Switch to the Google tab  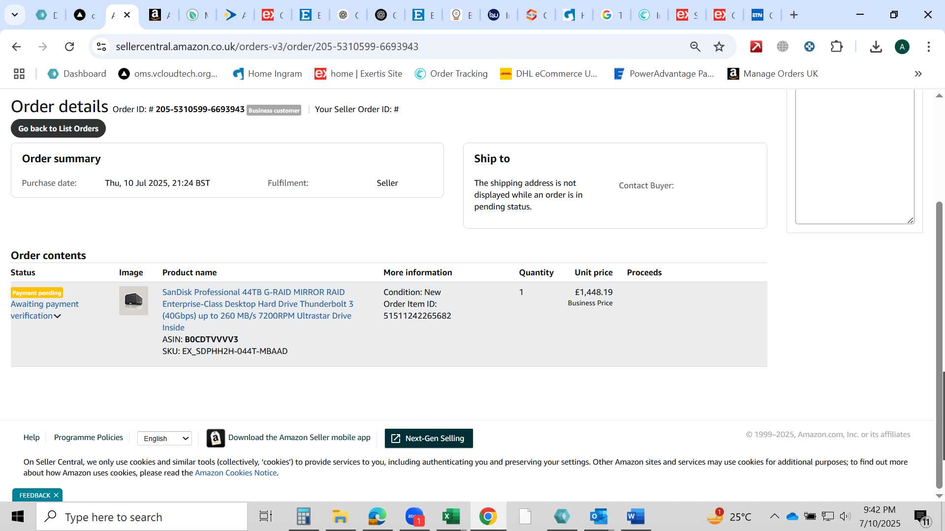[612, 15]
